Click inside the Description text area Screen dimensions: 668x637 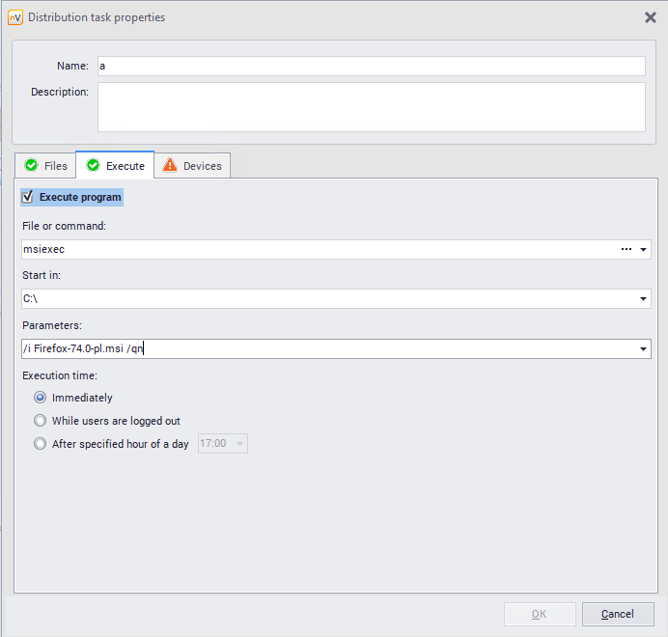pos(371,106)
